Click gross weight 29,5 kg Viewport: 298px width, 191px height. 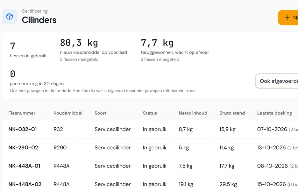point(228,185)
